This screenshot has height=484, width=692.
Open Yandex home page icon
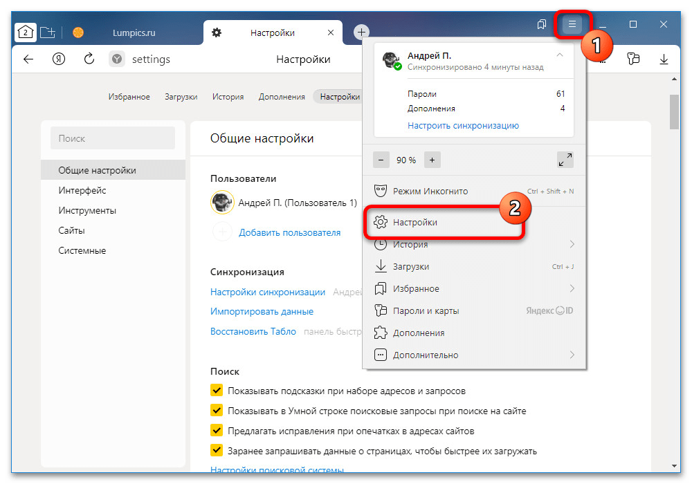click(59, 59)
